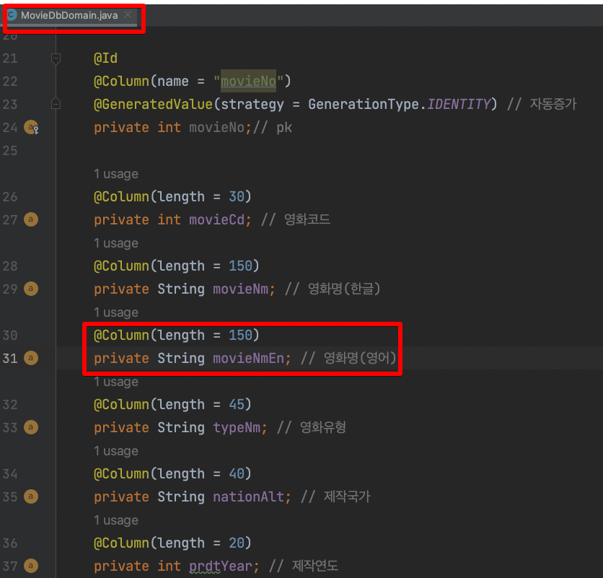
Task: Click the movieNmEn field name
Action: (x=248, y=358)
